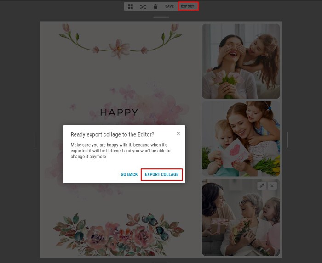Image resolution: width=322 pixels, height=263 pixels.
Task: Delete collage with the trash icon
Action: (155, 6)
